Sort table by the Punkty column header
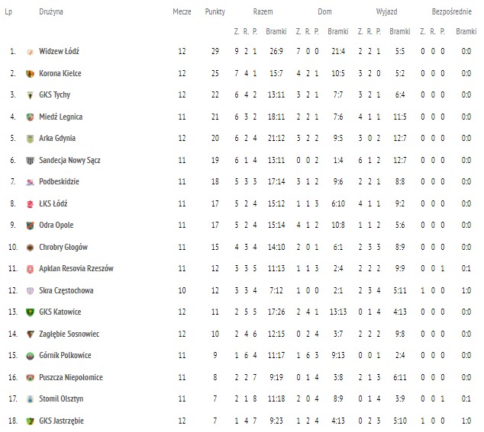Screen dimensions: 484x432 (x=215, y=13)
